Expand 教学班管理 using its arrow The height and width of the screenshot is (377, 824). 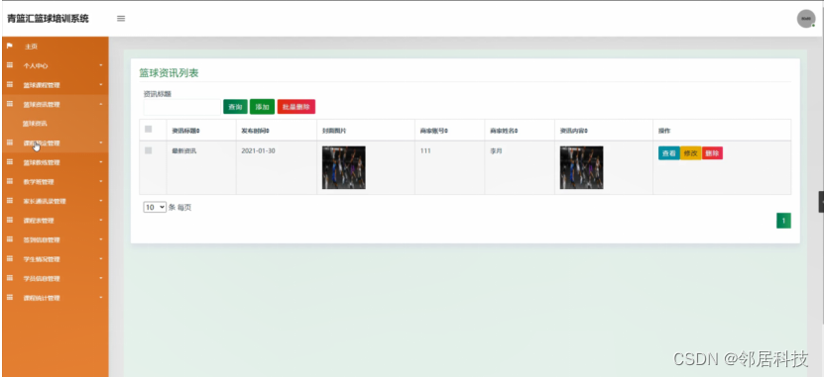click(x=100, y=182)
